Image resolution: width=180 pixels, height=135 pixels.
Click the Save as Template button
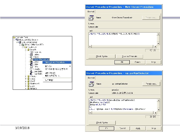click(x=129, y=56)
